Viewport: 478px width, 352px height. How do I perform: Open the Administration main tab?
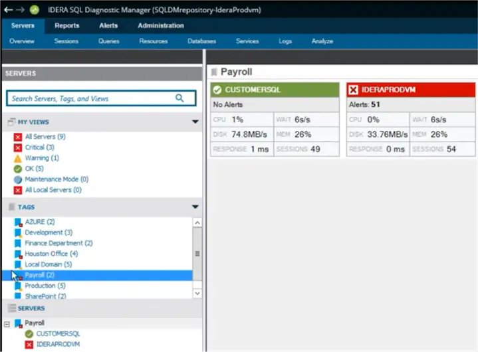161,26
